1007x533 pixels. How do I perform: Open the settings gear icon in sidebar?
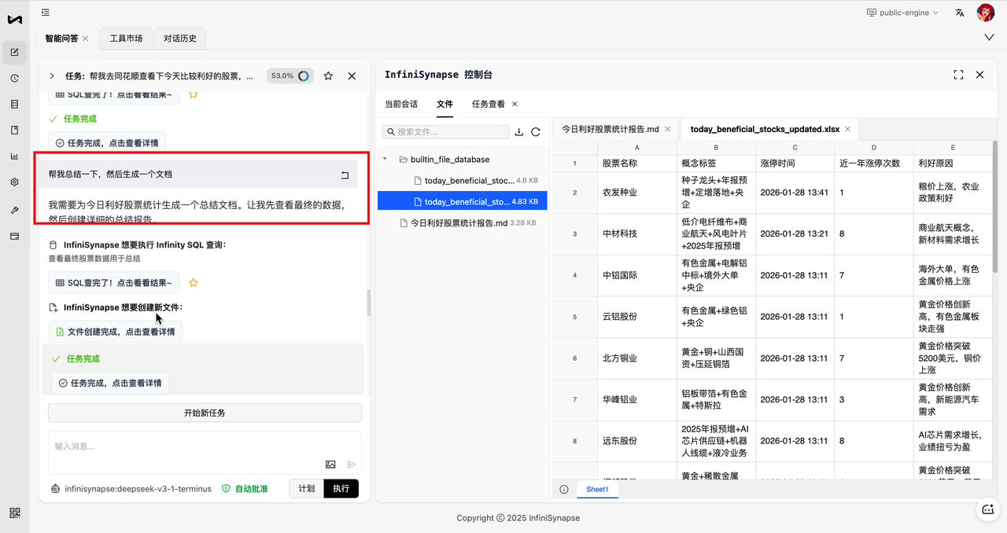pos(14,182)
